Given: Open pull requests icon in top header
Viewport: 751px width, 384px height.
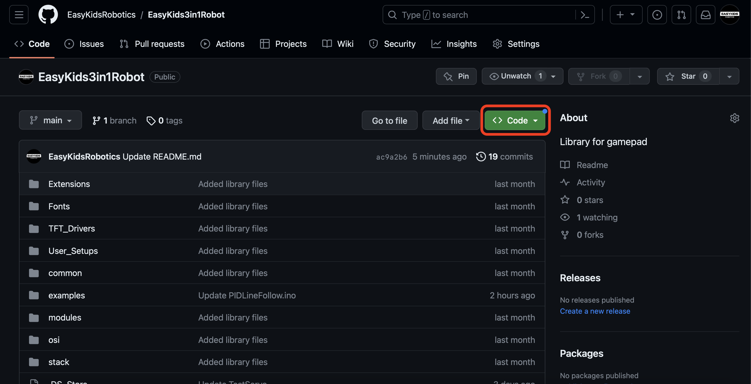Looking at the screenshot, I should pyautogui.click(x=681, y=14).
